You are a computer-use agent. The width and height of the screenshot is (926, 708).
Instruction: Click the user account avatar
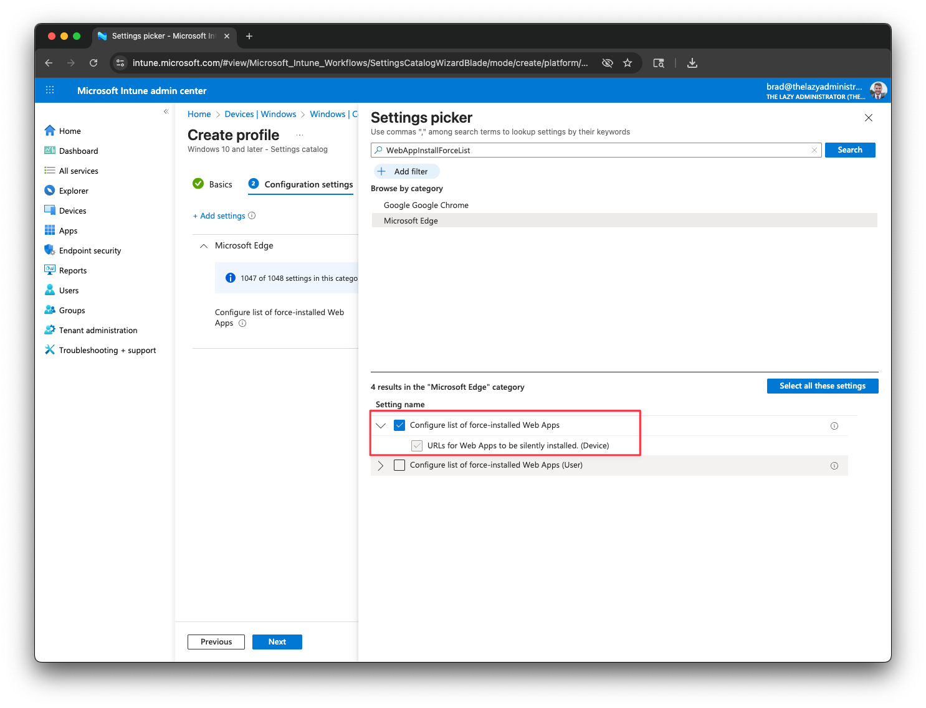(x=878, y=90)
